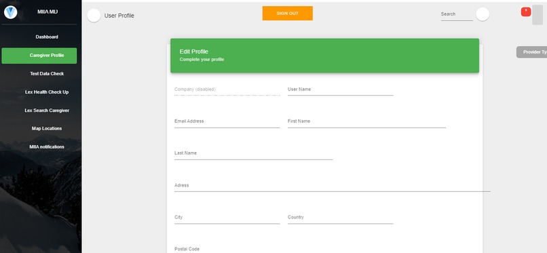Open Map Locations in sidebar

click(x=47, y=129)
